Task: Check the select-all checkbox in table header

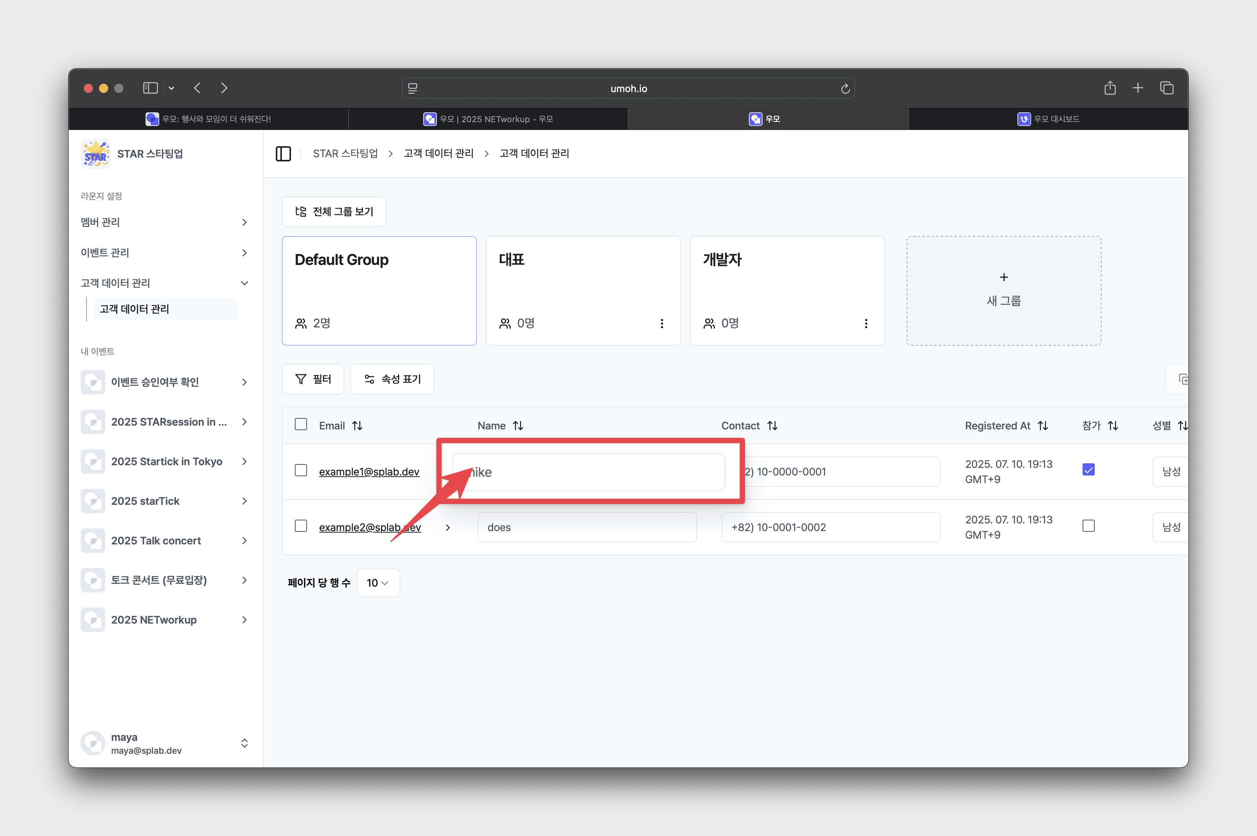Action: click(x=301, y=424)
